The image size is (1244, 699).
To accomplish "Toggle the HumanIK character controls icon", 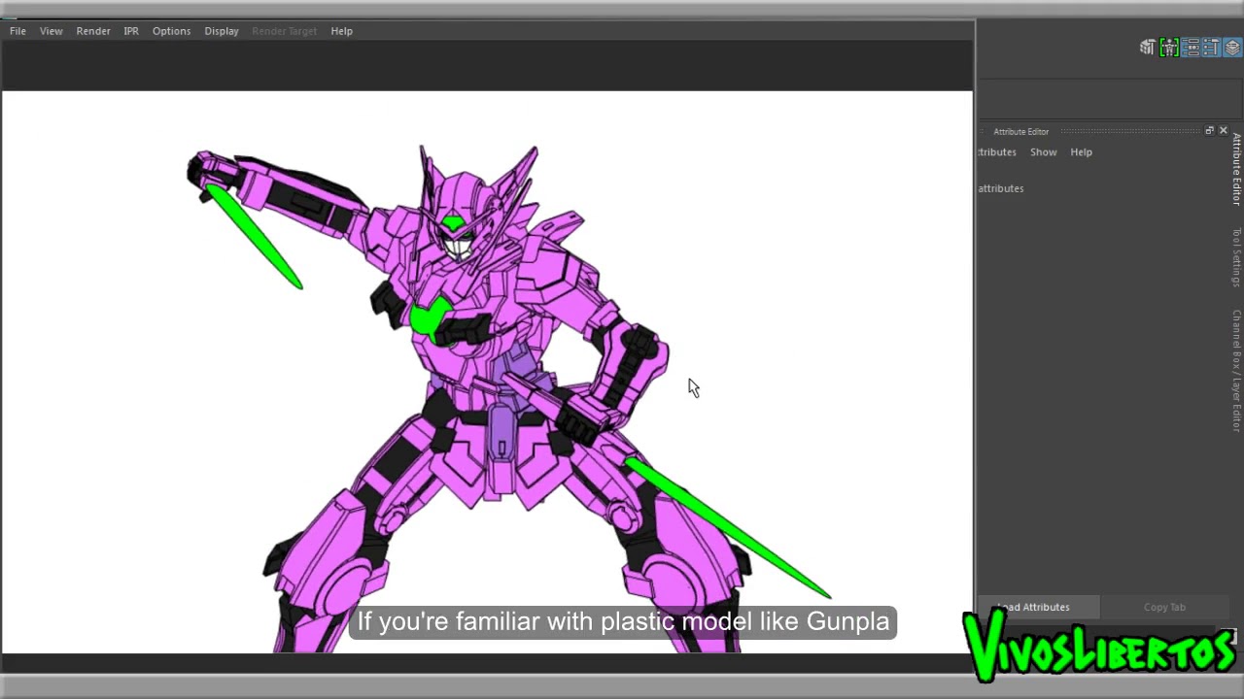I will [1169, 47].
